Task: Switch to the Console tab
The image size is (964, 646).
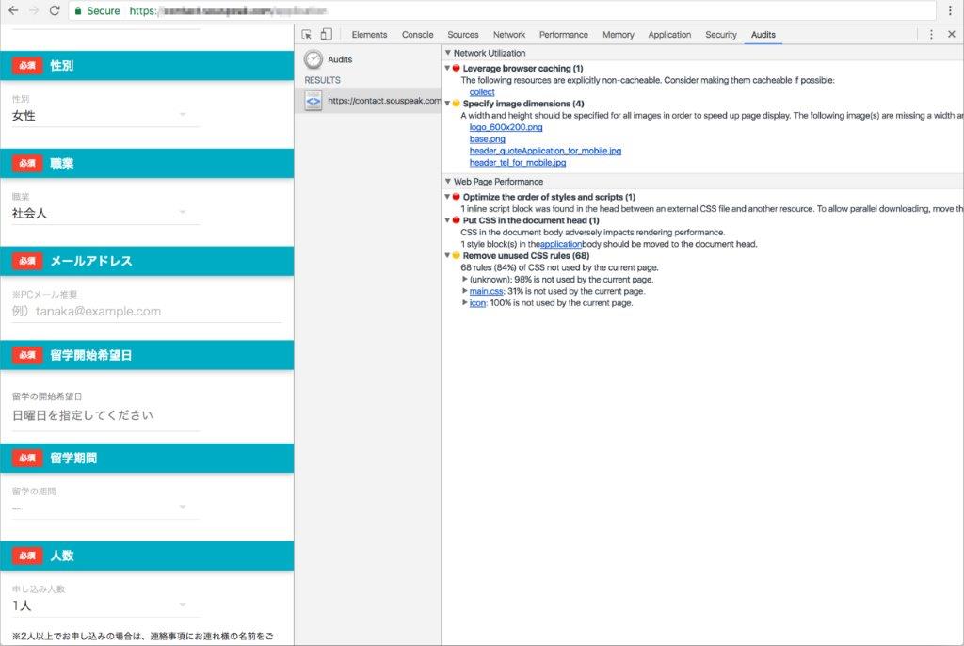Action: click(417, 35)
